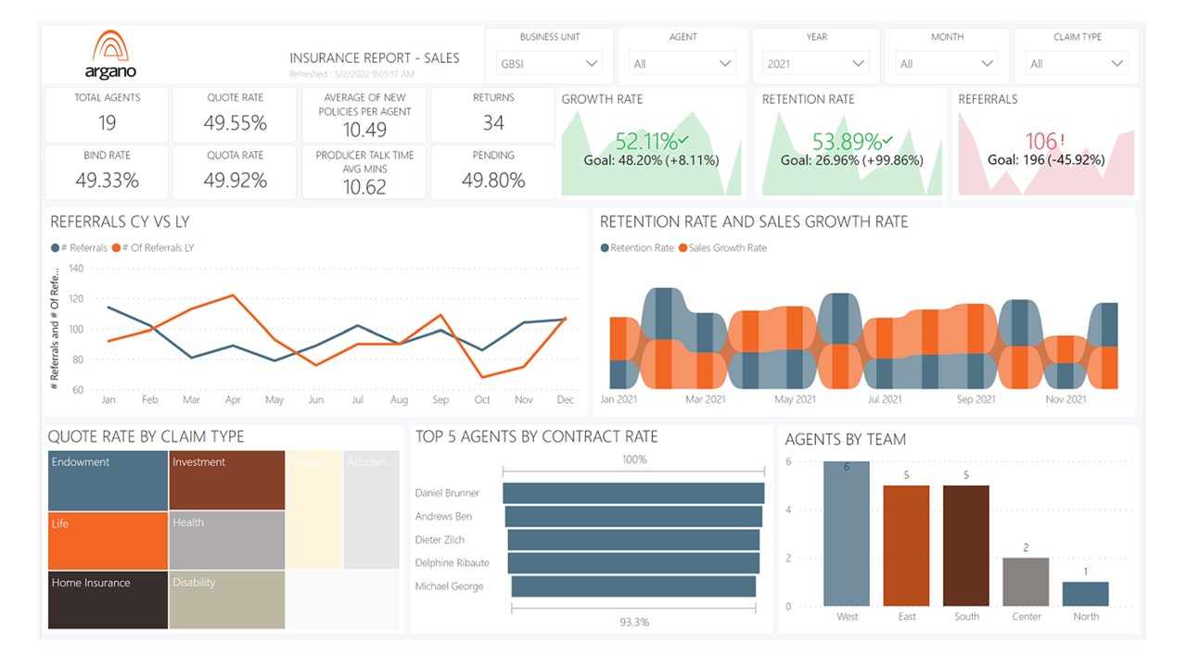
Task: Click the Quote Rate By Claim Type title
Action: pyautogui.click(x=146, y=436)
